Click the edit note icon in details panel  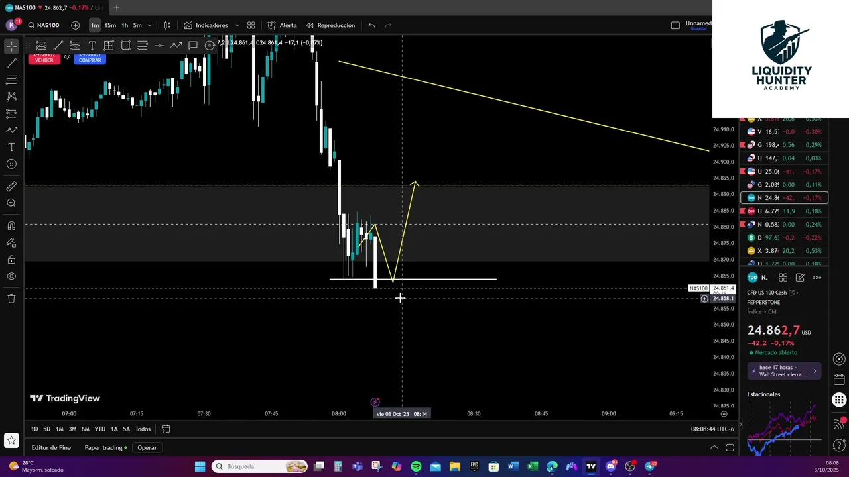pyautogui.click(x=800, y=278)
